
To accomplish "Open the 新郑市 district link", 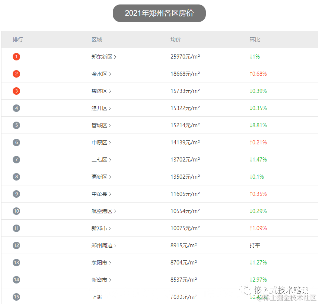I will 101,228.
